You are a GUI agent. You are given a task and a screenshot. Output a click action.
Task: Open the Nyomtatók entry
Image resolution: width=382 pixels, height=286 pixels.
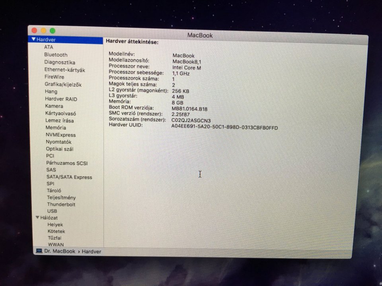pos(58,142)
